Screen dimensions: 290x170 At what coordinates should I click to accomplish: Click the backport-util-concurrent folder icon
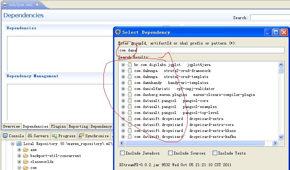(25, 156)
